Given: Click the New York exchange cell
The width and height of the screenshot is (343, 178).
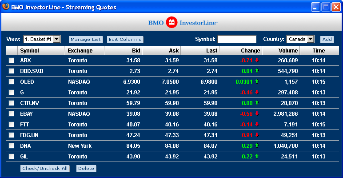Looking at the screenshot, I should pos(80,146).
